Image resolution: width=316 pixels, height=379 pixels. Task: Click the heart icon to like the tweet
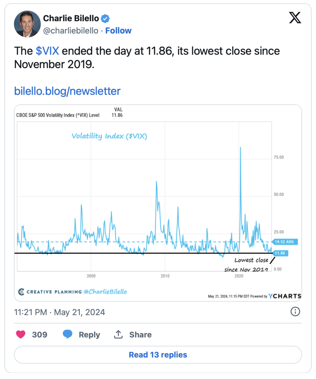pyautogui.click(x=21, y=334)
